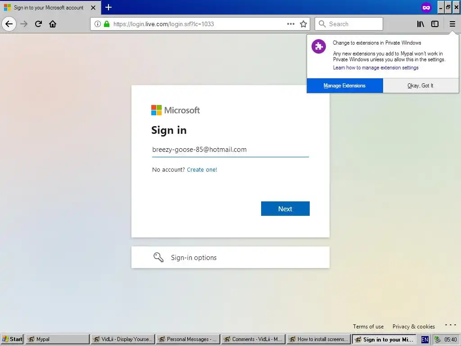
Task: Switch to VidLii - Display Yourself taskbar window
Action: click(x=122, y=339)
